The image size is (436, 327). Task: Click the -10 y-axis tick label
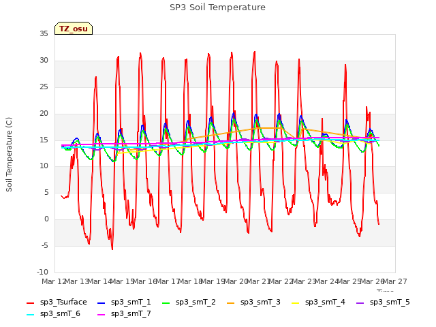point(42,272)
